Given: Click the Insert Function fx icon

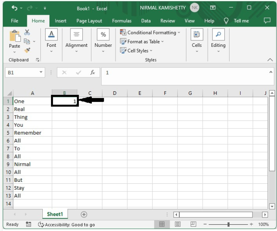Looking at the screenshot, I should pyautogui.click(x=93, y=73).
